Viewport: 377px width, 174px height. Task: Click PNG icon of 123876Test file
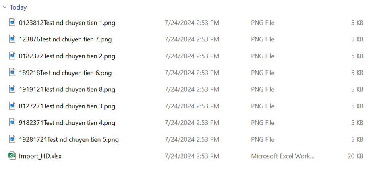tap(12, 39)
